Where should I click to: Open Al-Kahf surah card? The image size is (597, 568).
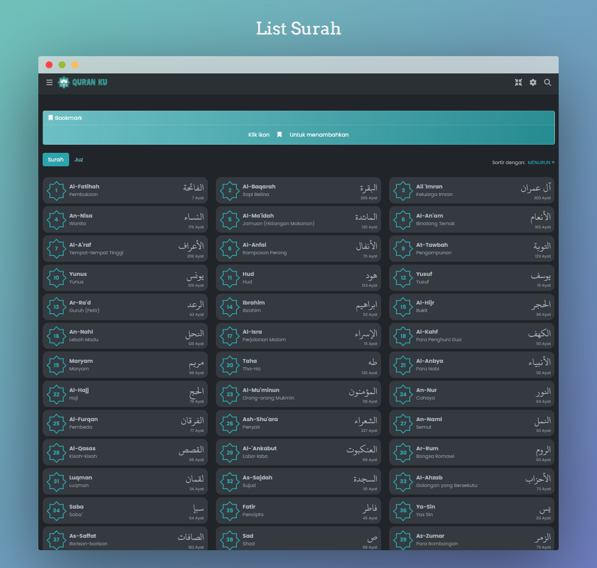pyautogui.click(x=471, y=336)
